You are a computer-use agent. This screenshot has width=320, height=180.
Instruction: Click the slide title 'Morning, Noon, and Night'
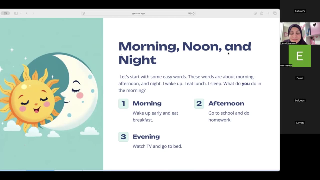click(x=185, y=53)
